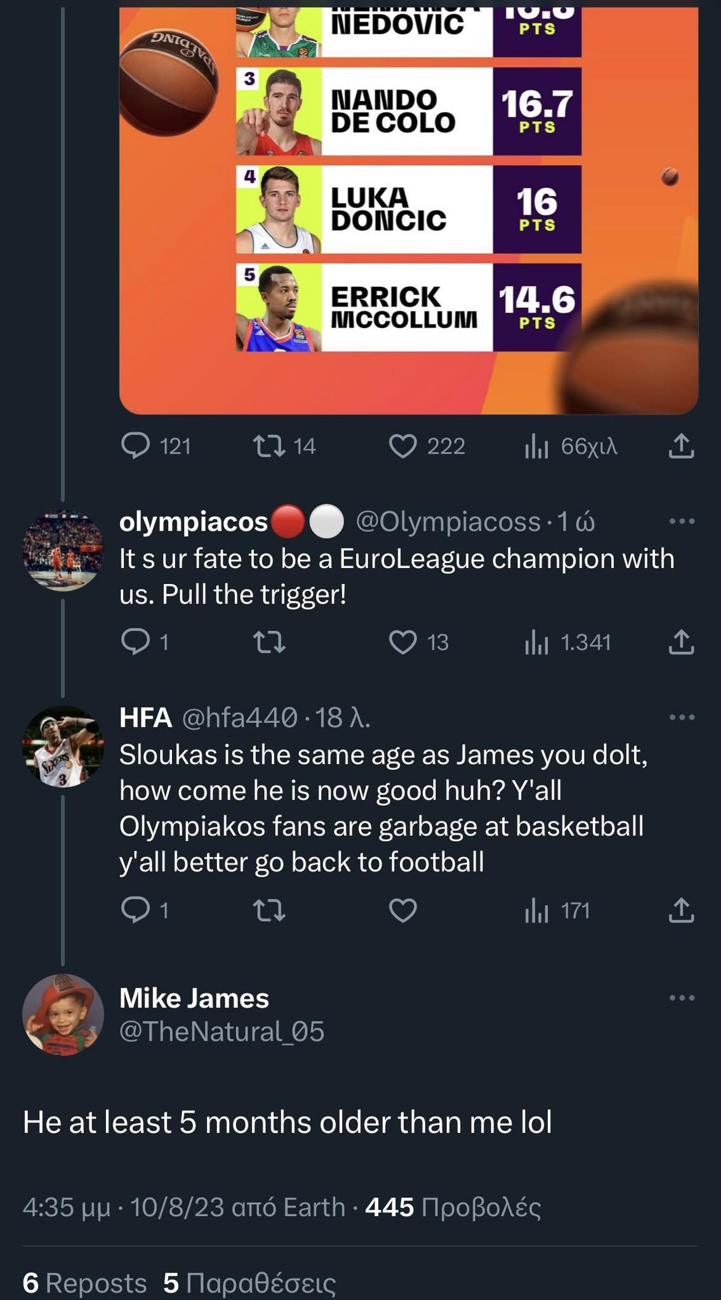Open the scoring leaders image
This screenshot has height=1300, width=721.
point(409,209)
